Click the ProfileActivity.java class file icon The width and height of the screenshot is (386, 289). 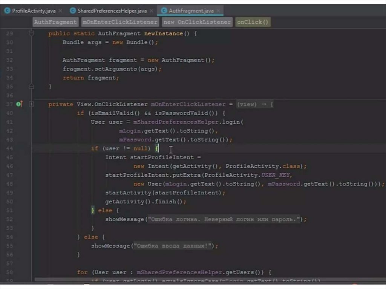[7, 11]
